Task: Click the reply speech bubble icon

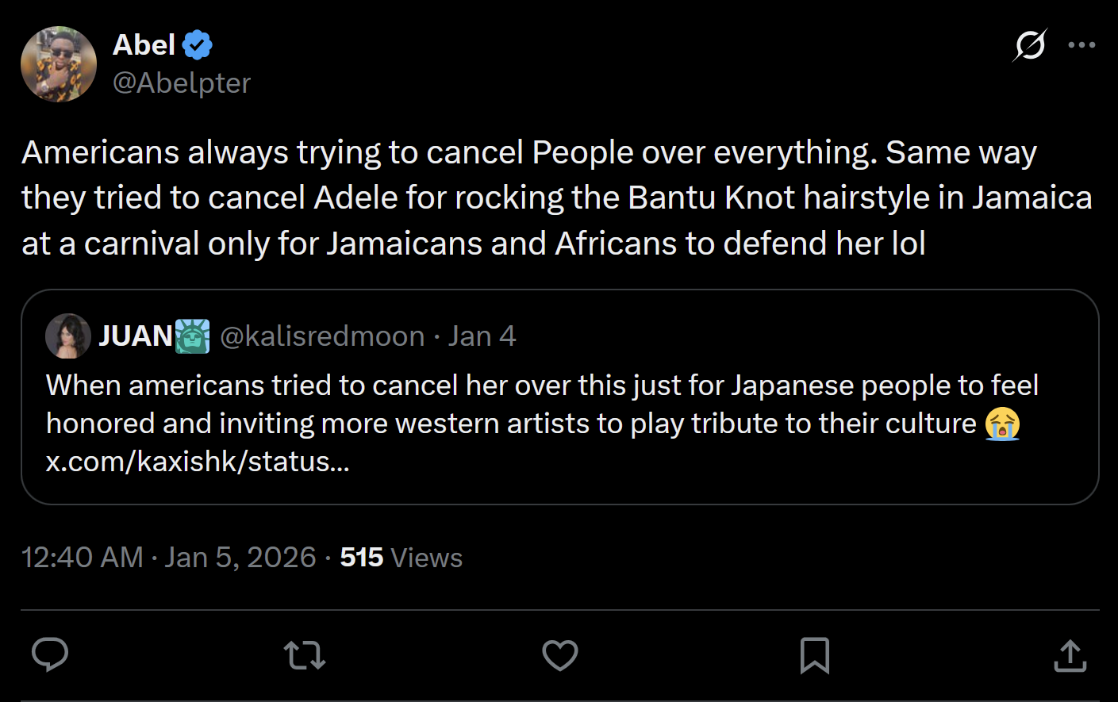Action: [x=50, y=655]
